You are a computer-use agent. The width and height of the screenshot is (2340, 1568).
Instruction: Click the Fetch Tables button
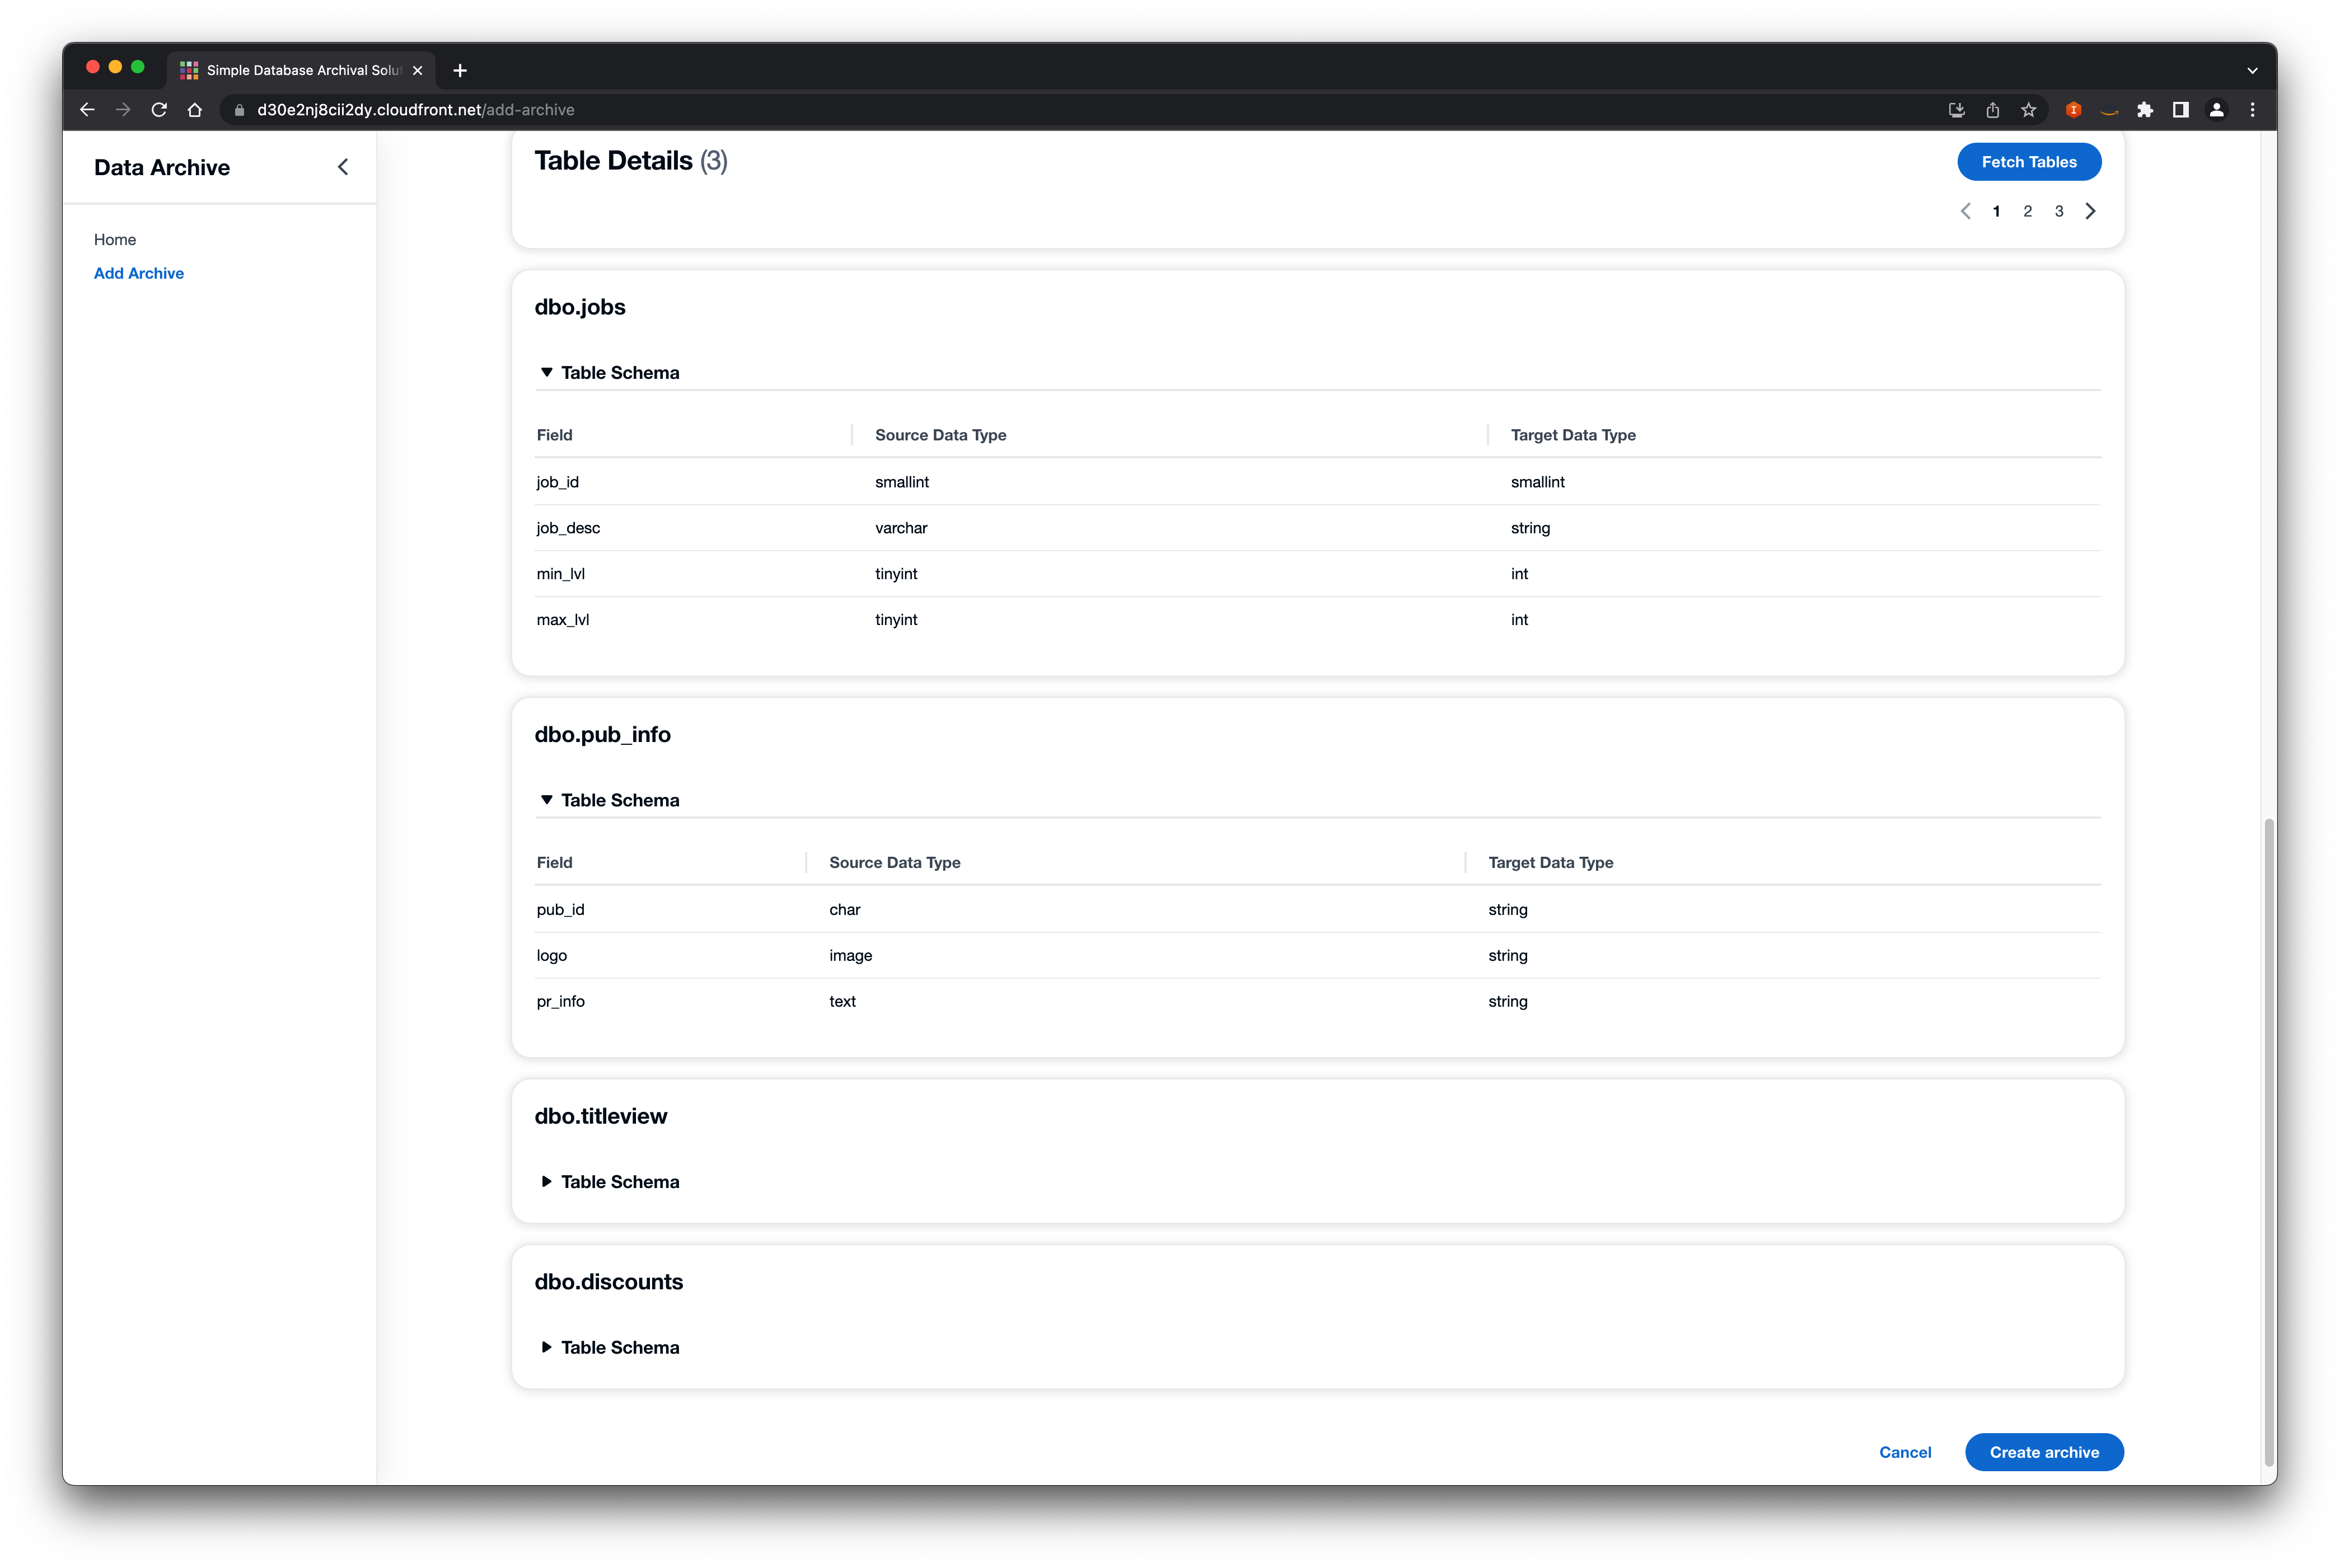(x=2028, y=161)
